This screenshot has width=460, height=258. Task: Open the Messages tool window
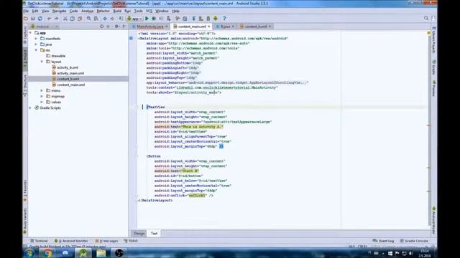click(x=106, y=241)
